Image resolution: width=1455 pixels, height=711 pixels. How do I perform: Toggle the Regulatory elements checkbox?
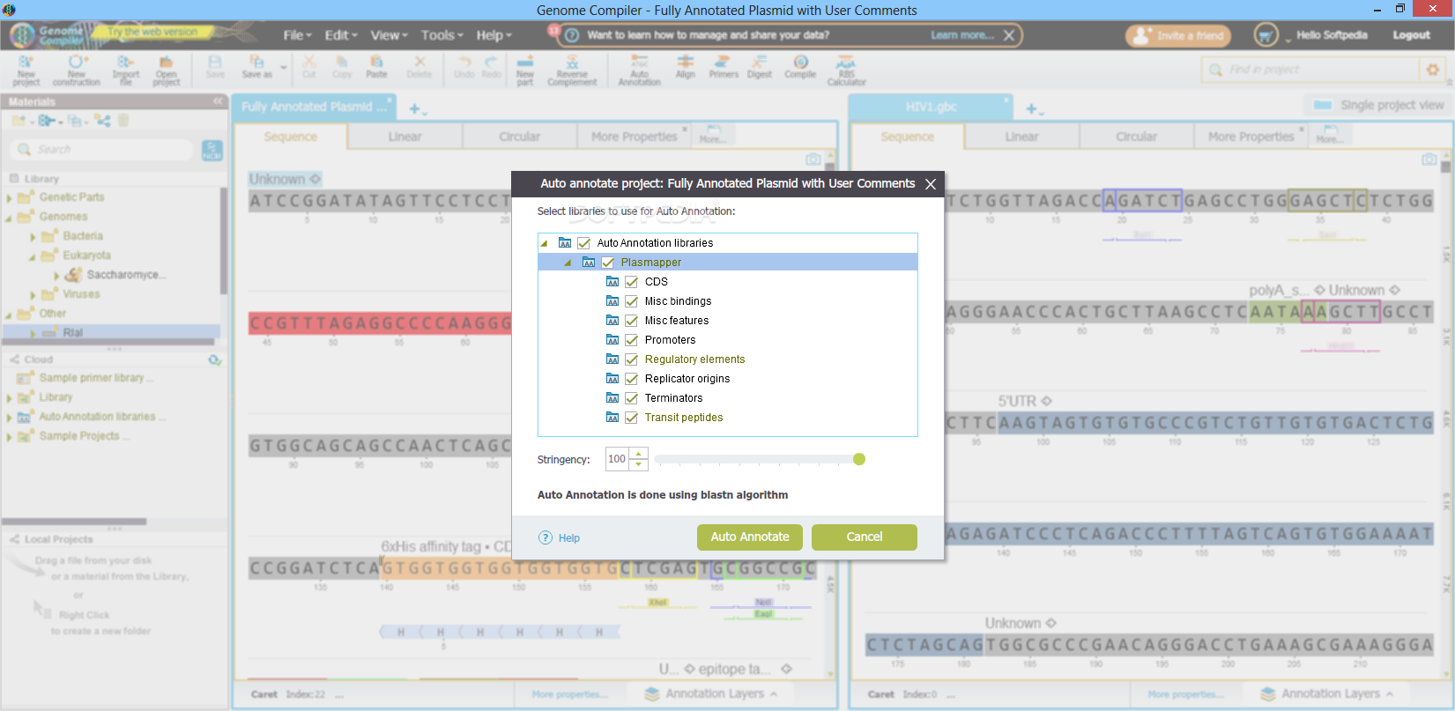[631, 359]
